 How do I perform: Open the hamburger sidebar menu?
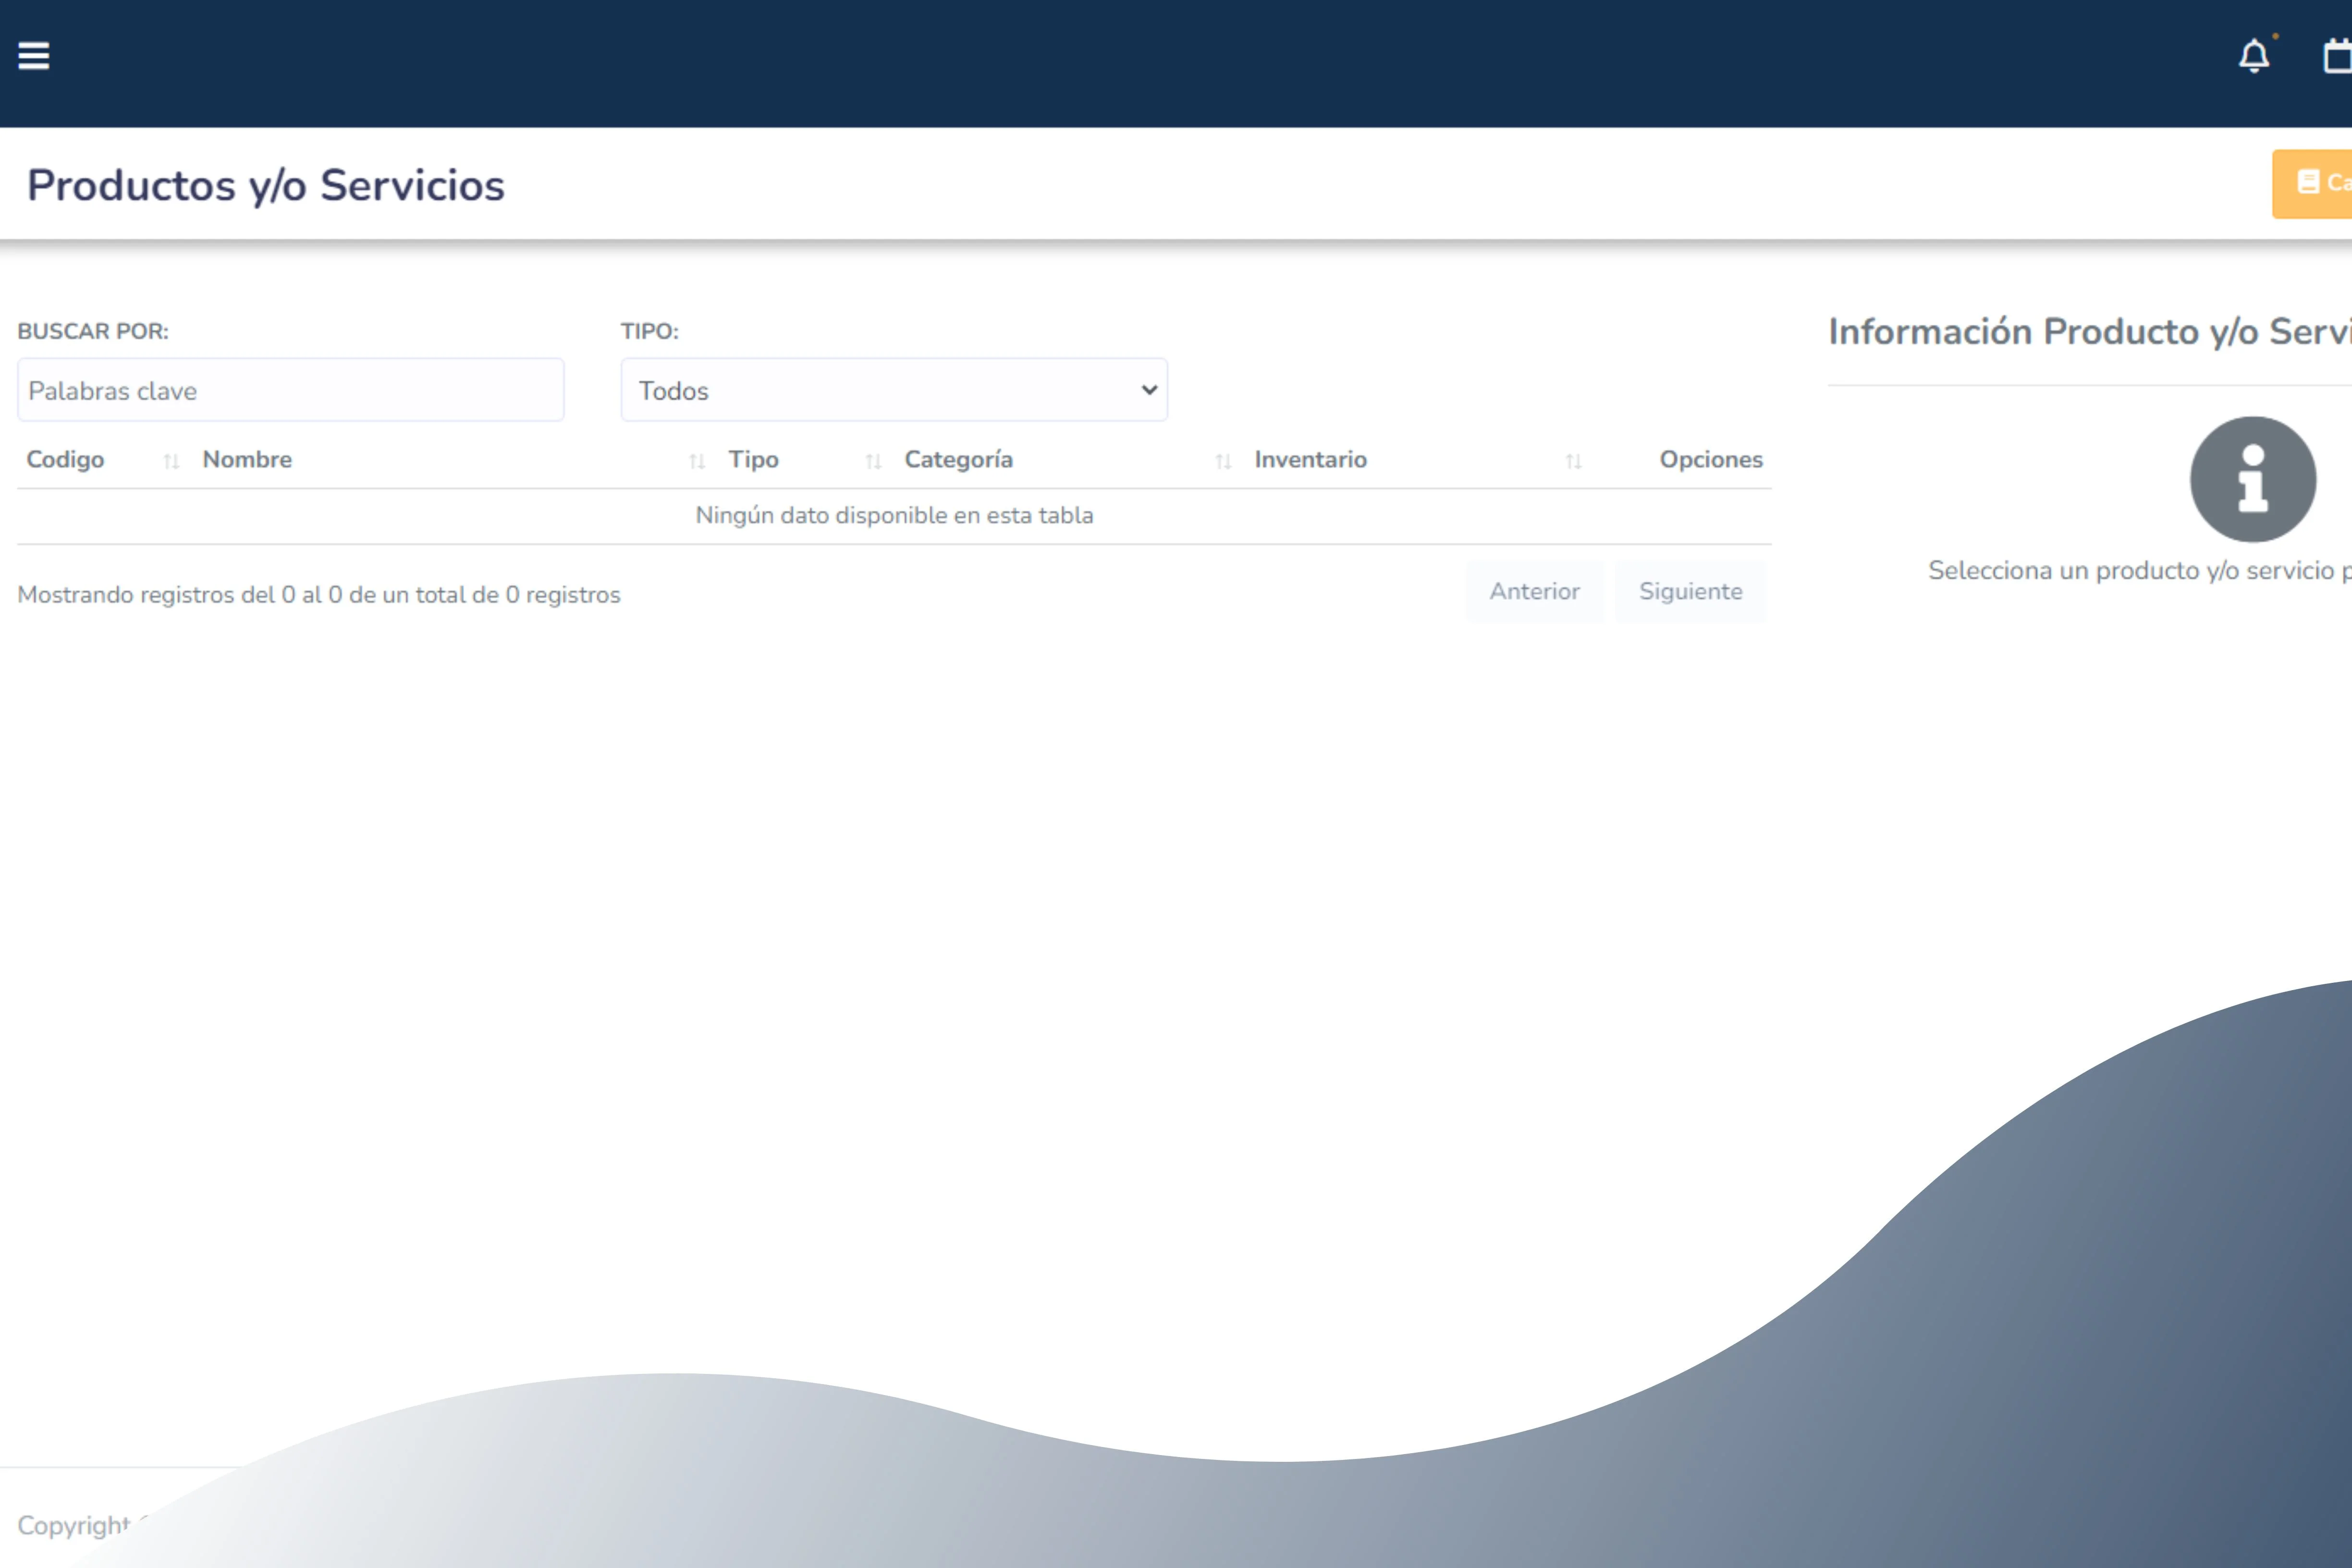click(33, 56)
